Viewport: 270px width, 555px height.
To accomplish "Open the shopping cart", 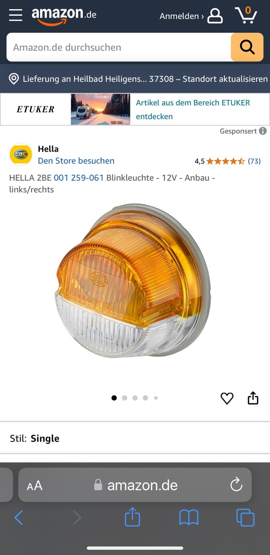I will coord(246,15).
